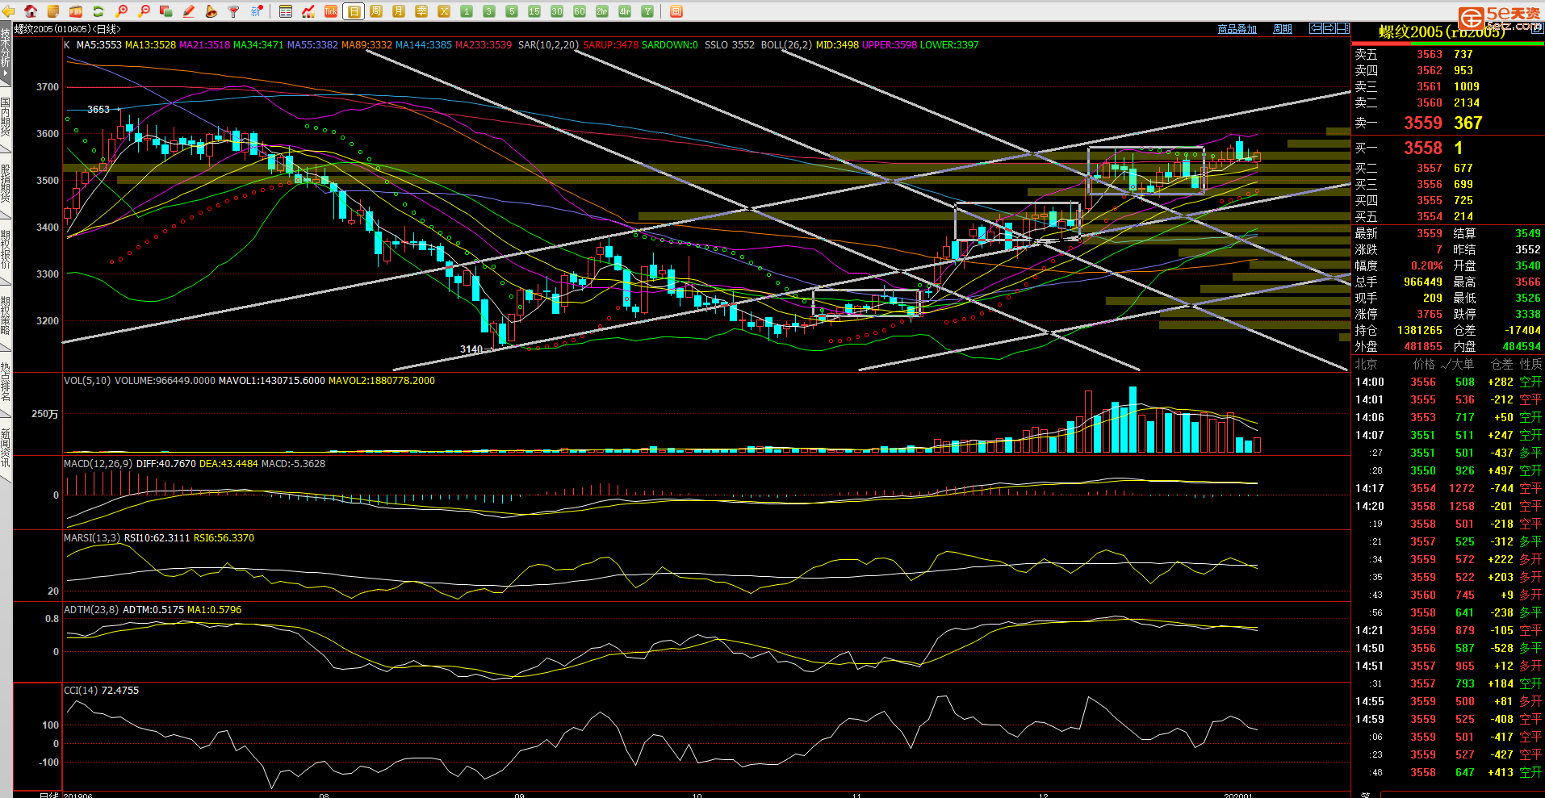Open the alert bell icon
This screenshot has width=1545, height=798.
pyautogui.click(x=211, y=11)
